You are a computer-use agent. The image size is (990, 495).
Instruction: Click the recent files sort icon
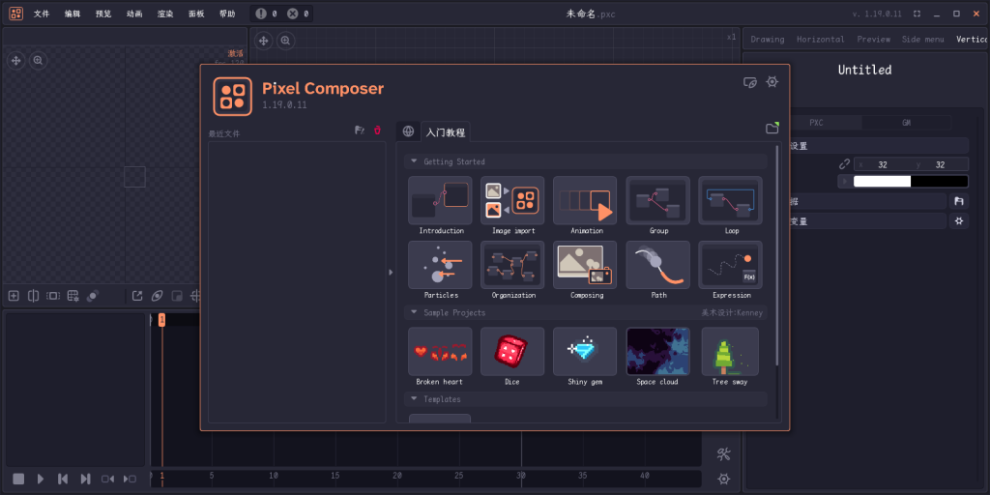click(360, 131)
